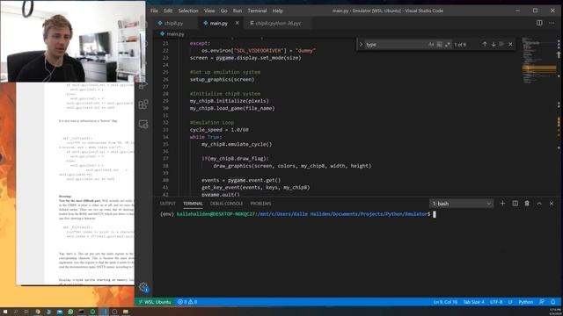Toggle Match Whole Word in find widget
Viewport: 563px width, 316px height.
click(440, 44)
